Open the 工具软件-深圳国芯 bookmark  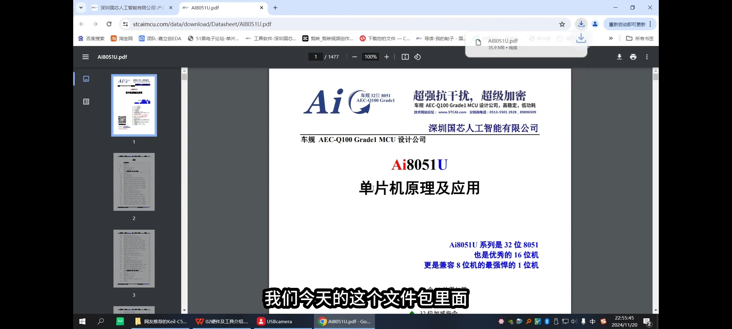pyautogui.click(x=271, y=38)
